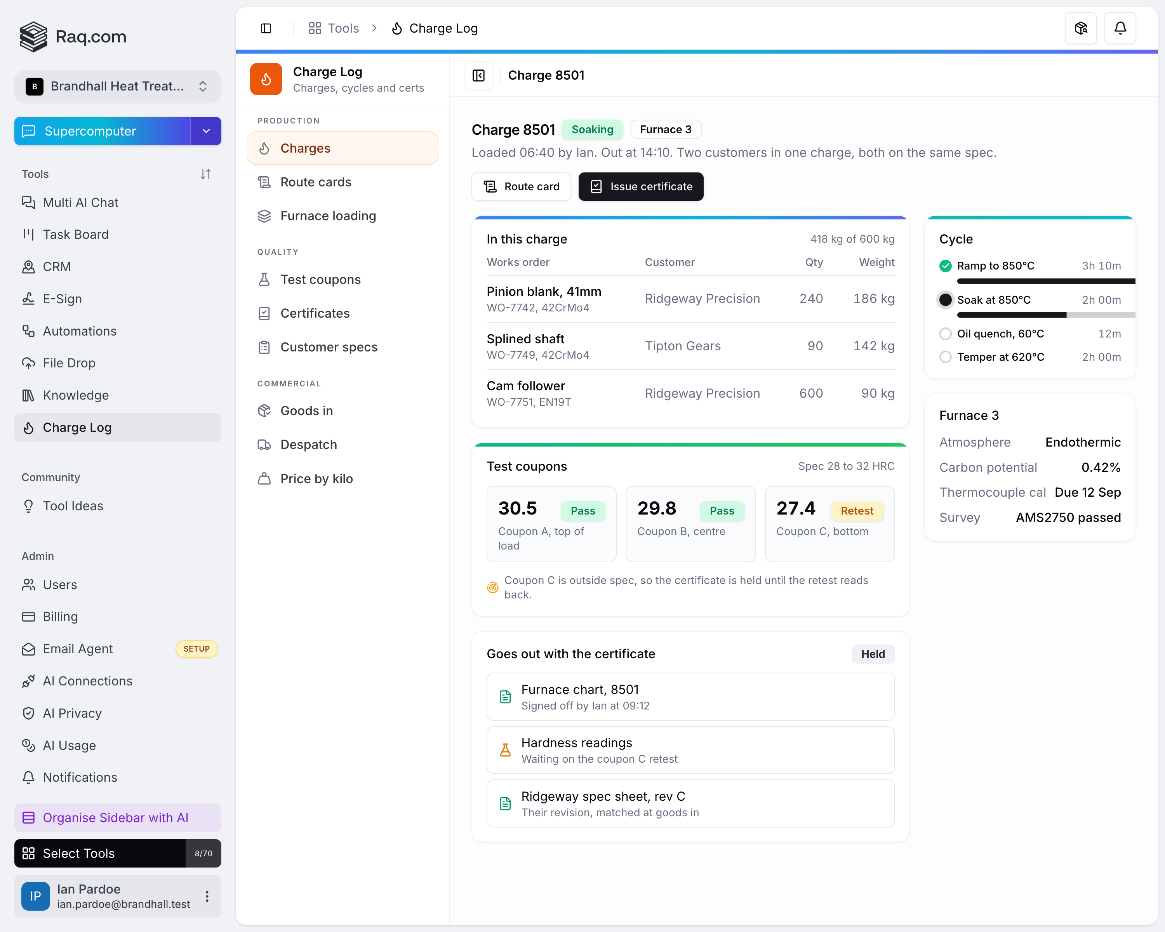Open Route cards in Production
The height and width of the screenshot is (932, 1165).
(343, 182)
